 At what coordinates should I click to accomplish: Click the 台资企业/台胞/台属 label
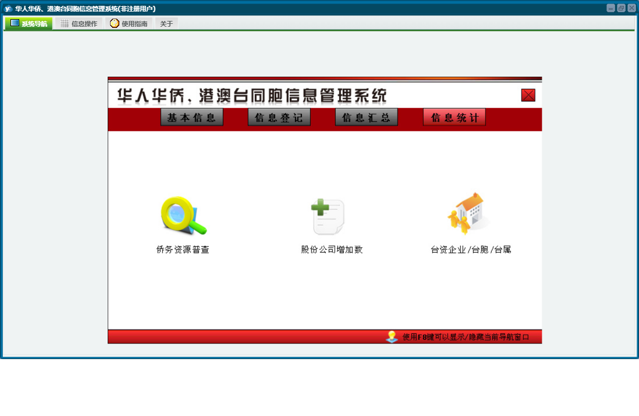471,249
